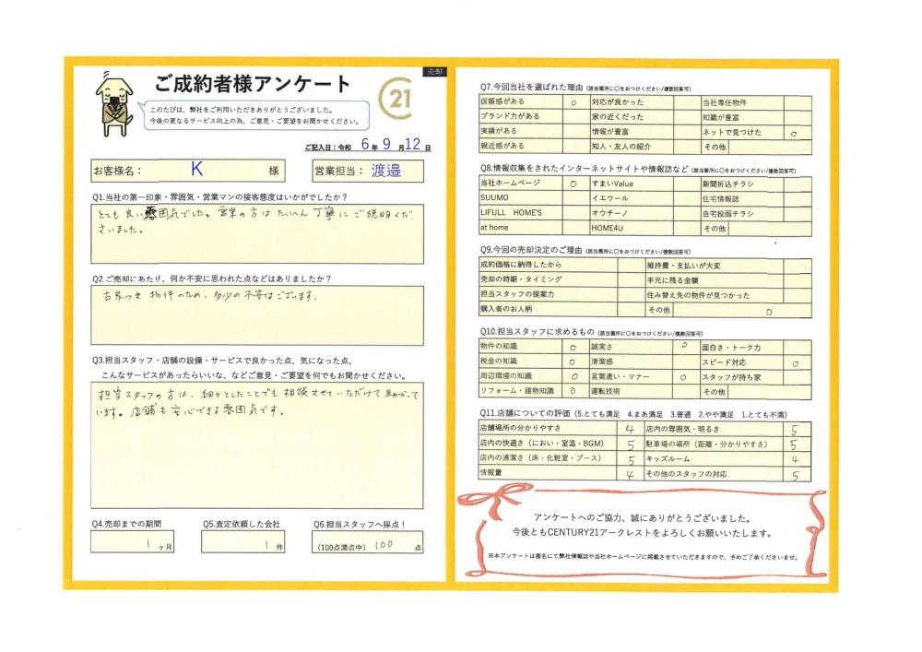This screenshot has height=652, width=922.
Task: Click the 新聞折込チラシ label
Action: (728, 184)
